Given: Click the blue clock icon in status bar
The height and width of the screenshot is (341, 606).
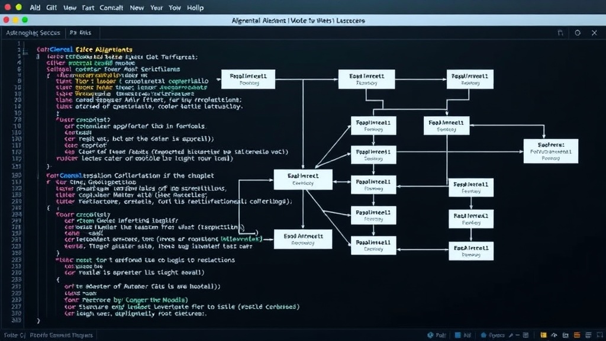Looking at the screenshot, I should tap(430, 335).
